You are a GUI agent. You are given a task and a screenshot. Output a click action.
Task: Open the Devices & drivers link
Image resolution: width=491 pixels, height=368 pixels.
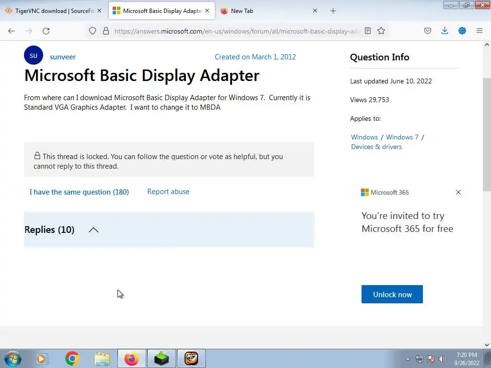(376, 147)
